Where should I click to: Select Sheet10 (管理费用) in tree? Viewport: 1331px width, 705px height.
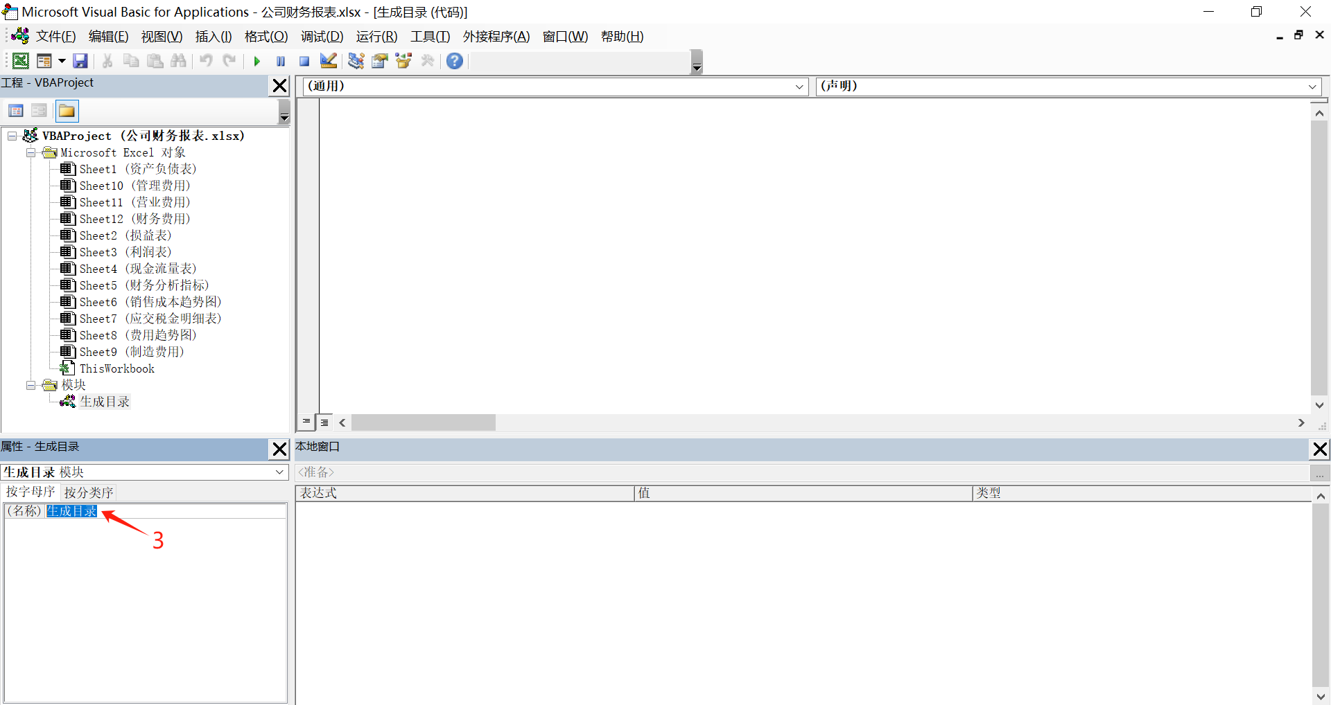[x=134, y=186]
